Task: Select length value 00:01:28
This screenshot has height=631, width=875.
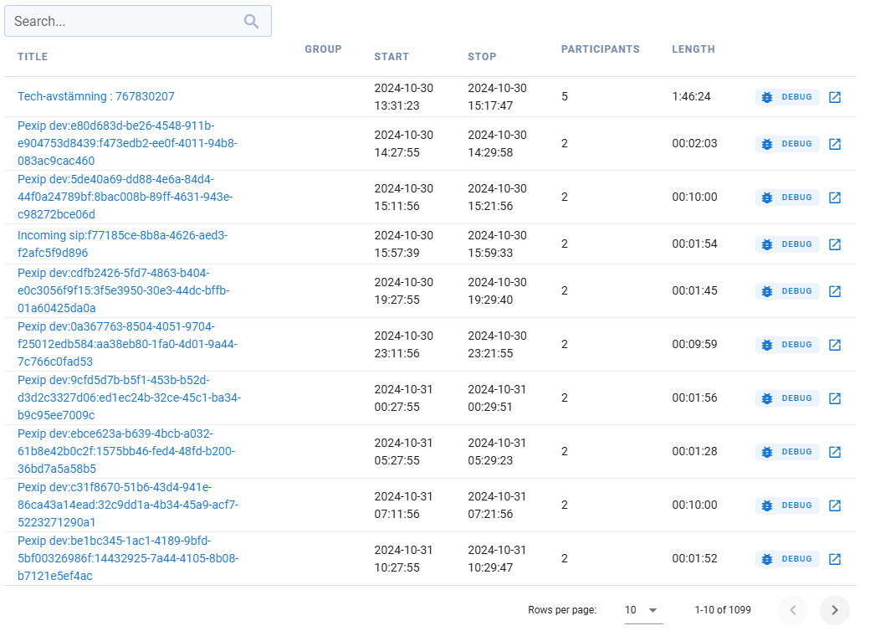Action: coord(695,452)
